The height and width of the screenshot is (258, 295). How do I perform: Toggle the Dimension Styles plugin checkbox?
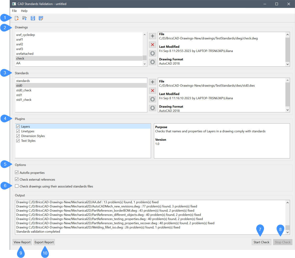18,136
